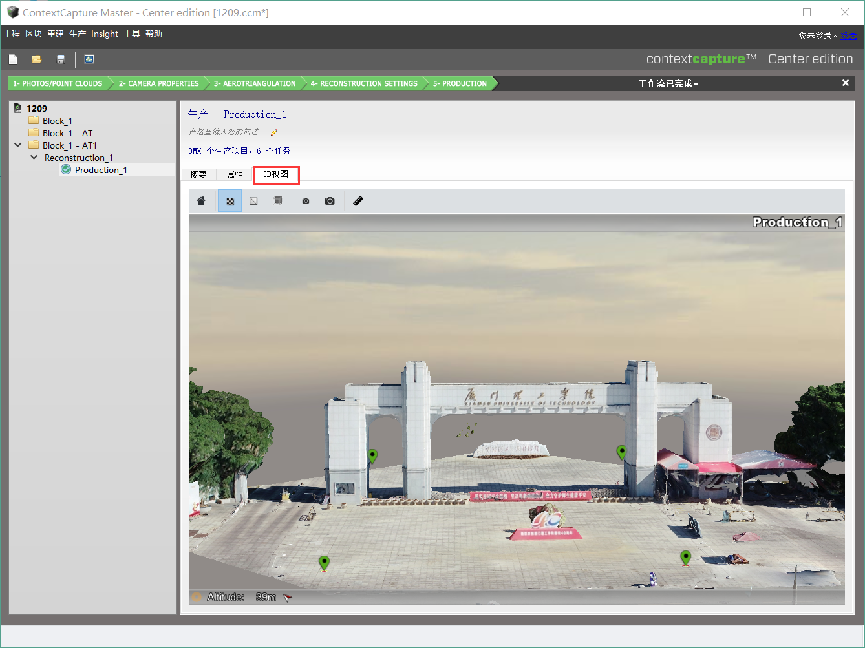Switch to the 概要 tab

198,174
